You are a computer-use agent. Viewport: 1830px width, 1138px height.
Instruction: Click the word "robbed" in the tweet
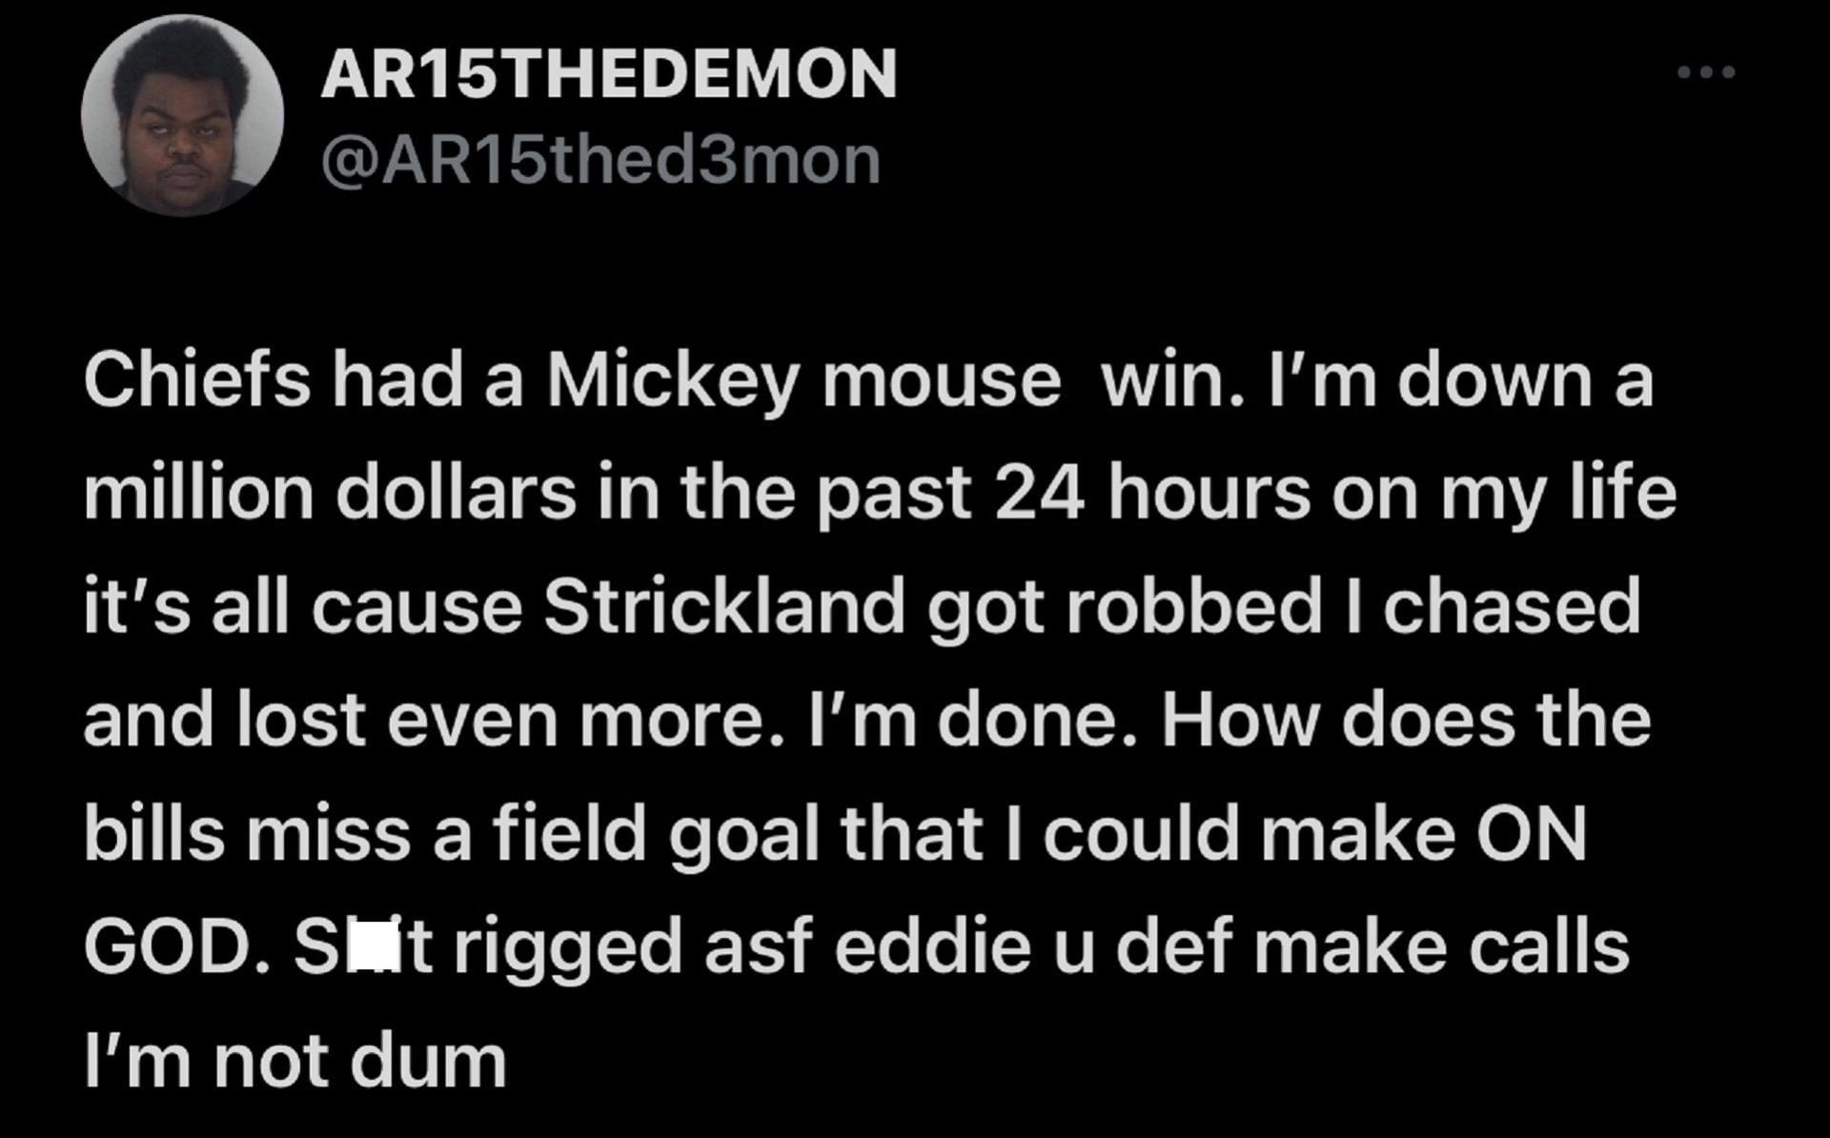(x=1193, y=606)
